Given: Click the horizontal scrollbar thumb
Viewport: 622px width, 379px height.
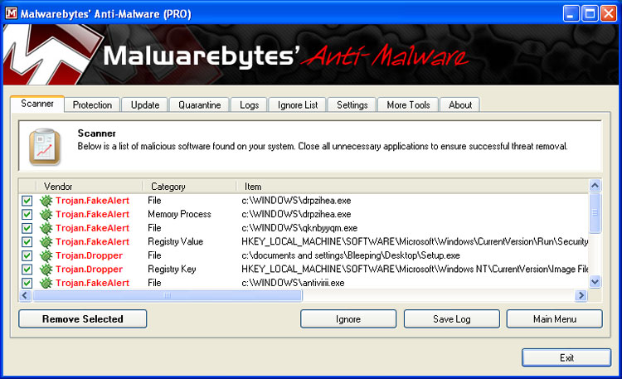Looking at the screenshot, I should (168, 295).
